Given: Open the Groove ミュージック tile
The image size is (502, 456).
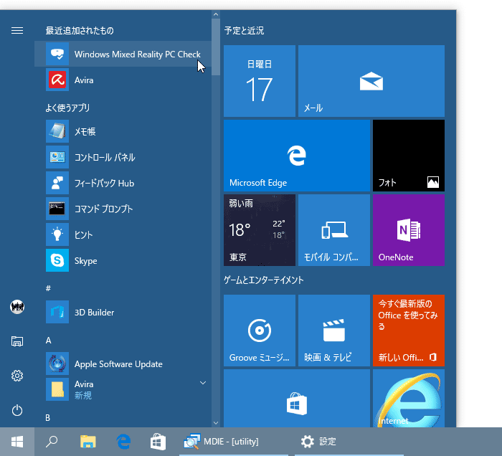Looking at the screenshot, I should 260,331.
